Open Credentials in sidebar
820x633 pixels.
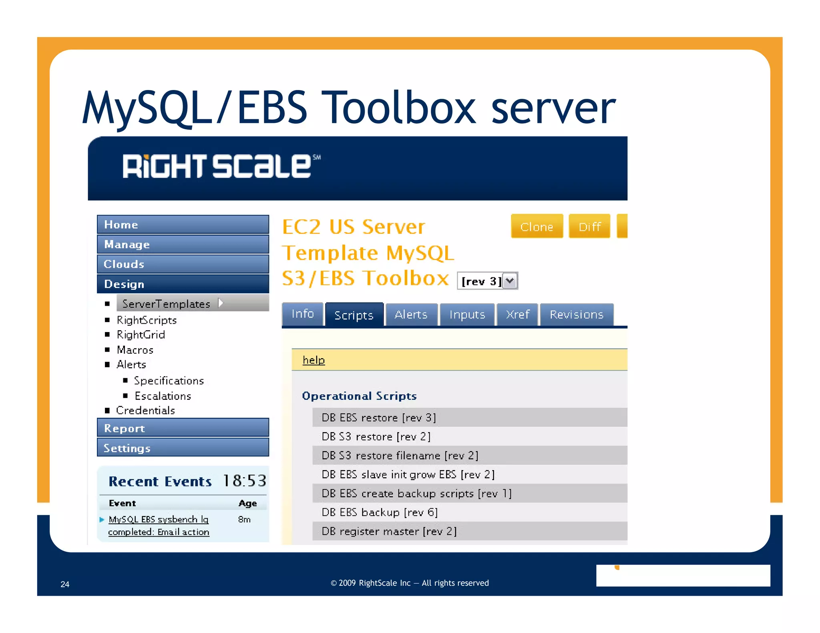(x=145, y=410)
